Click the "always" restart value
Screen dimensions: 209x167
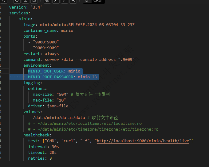tap(52, 54)
